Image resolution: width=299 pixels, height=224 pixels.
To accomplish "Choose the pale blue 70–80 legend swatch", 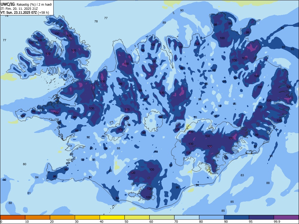I will click(x=187, y=217).
